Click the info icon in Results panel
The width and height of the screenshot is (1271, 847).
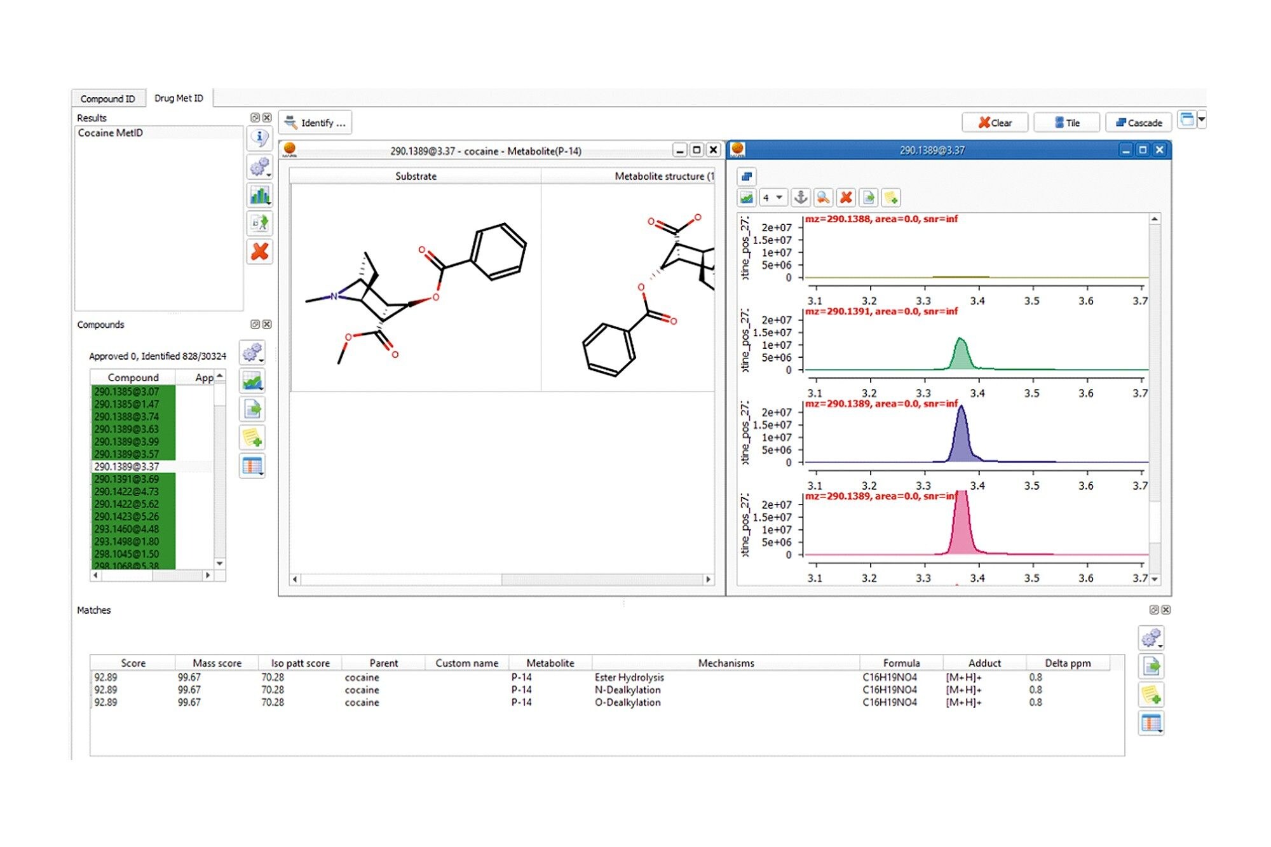(x=259, y=137)
